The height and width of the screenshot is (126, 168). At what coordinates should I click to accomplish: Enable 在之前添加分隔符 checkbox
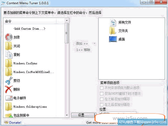[102, 99]
